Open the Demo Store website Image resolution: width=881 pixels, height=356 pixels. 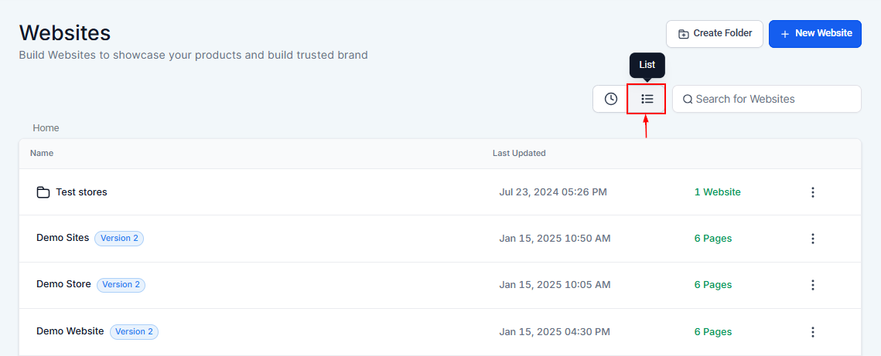63,284
